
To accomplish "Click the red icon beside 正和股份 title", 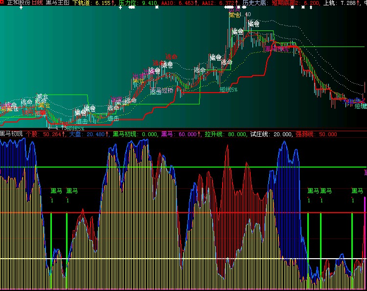I will pos(2,2).
